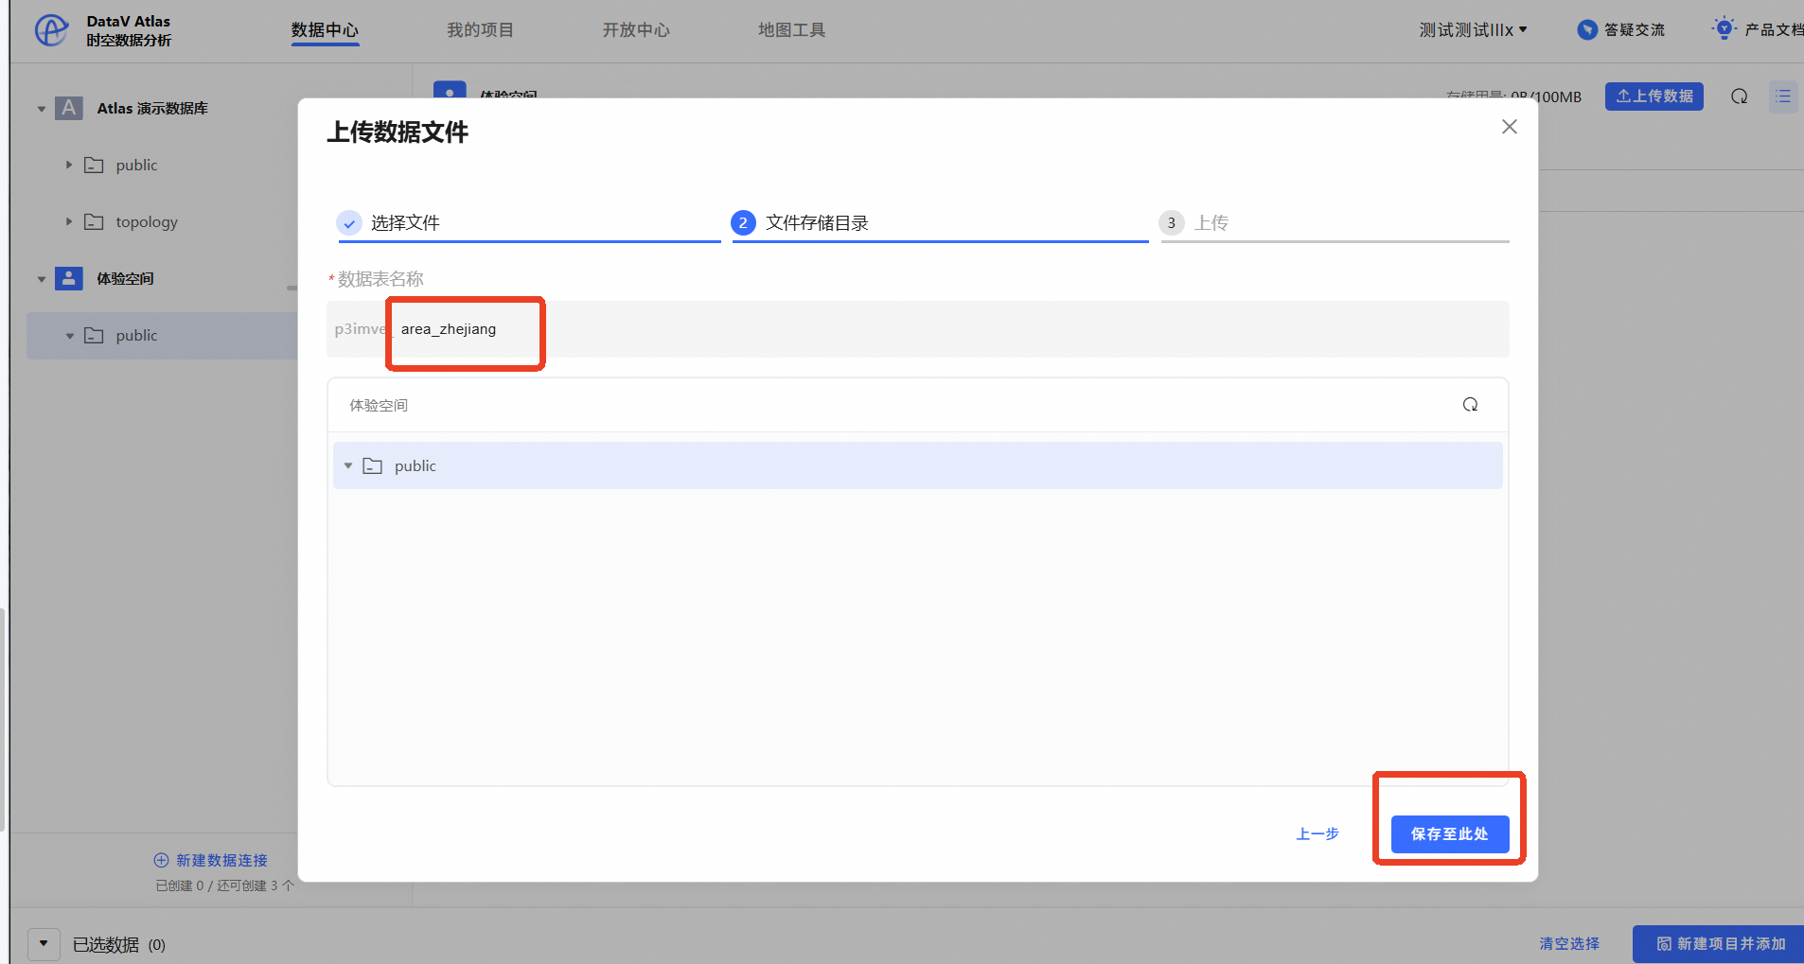Viewport: 1804px width, 964px height.
Task: Open the 地图工具 tab
Action: pyautogui.click(x=791, y=30)
